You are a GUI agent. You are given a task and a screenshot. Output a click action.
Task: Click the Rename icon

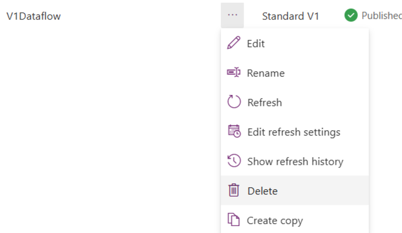pyautogui.click(x=235, y=73)
